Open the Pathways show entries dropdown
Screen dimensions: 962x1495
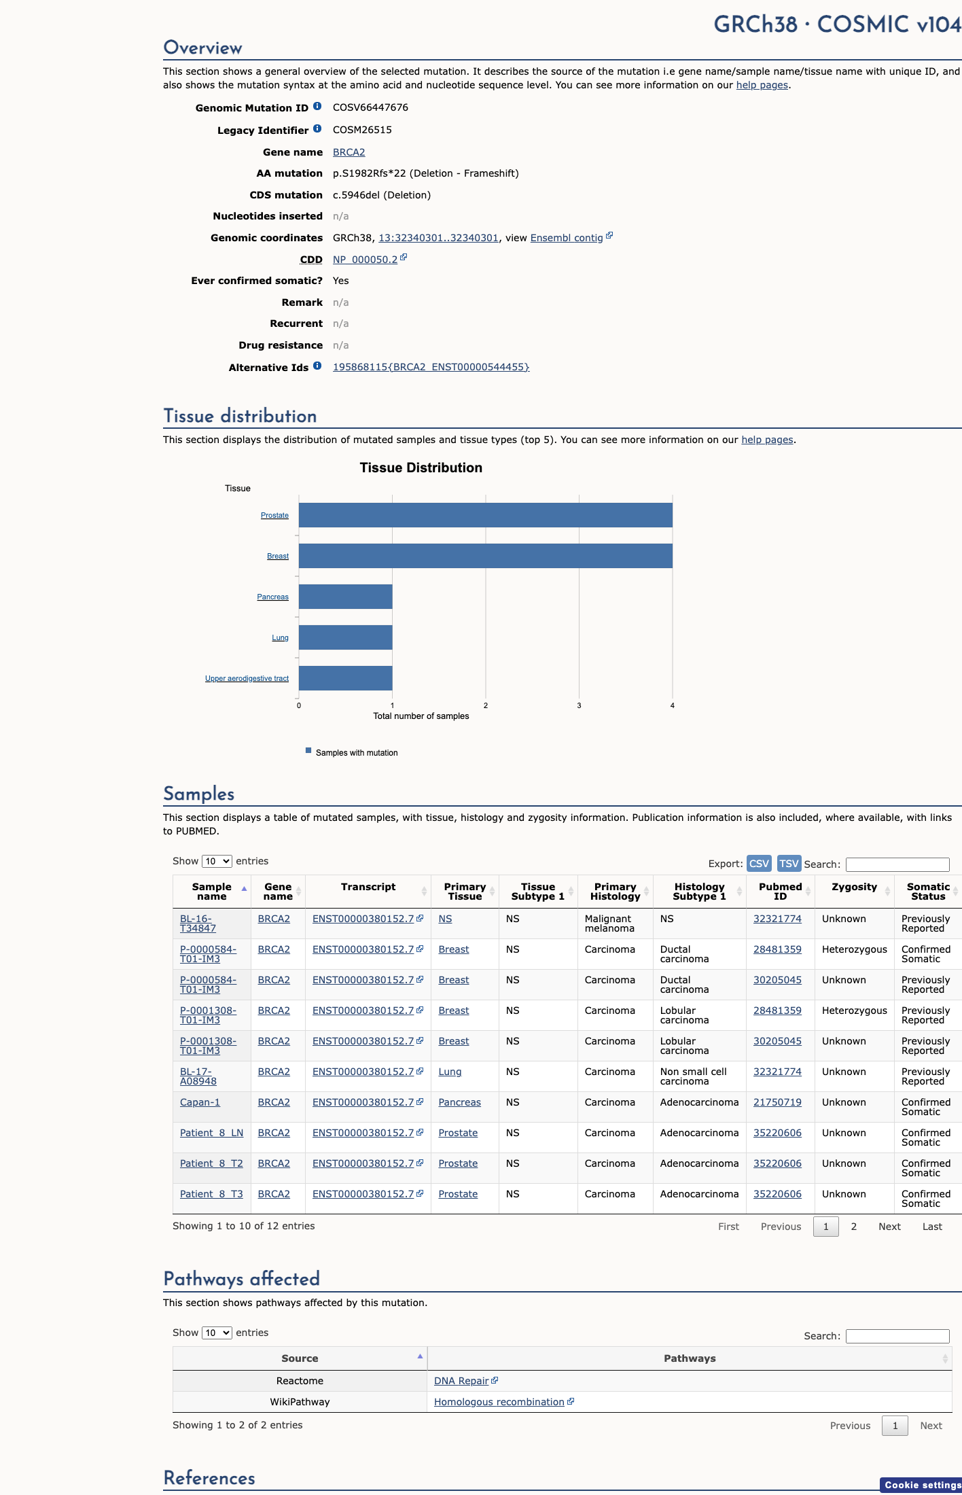[x=217, y=1333]
